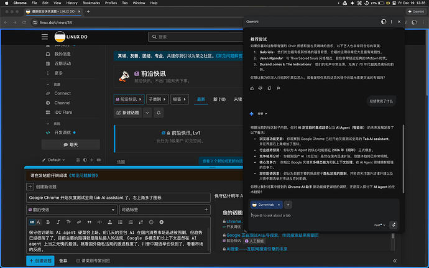Click the forum search field

click(196, 37)
